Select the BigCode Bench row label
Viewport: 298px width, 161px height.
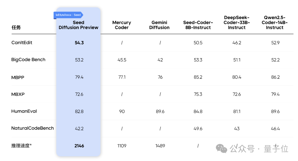click(28, 60)
